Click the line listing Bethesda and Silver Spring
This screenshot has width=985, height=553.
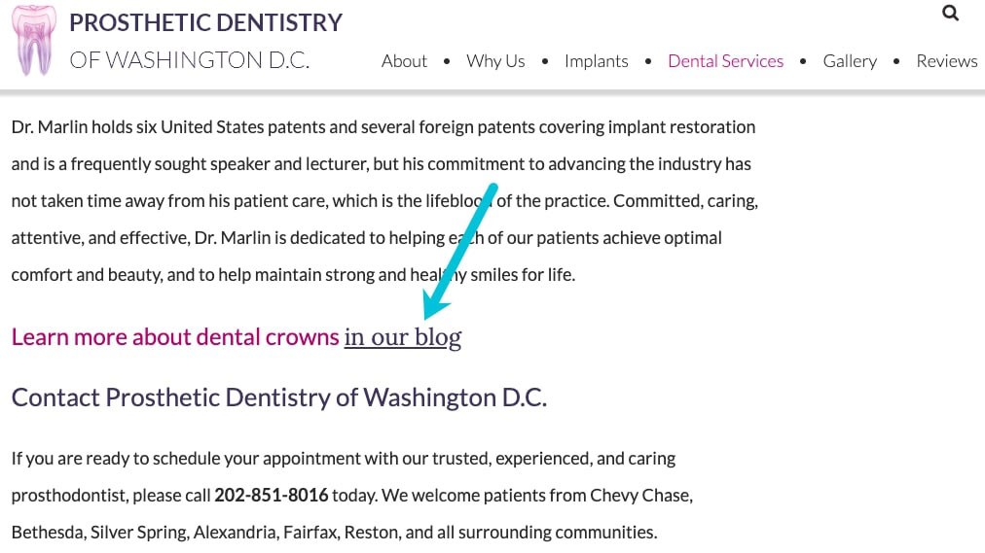coord(334,533)
